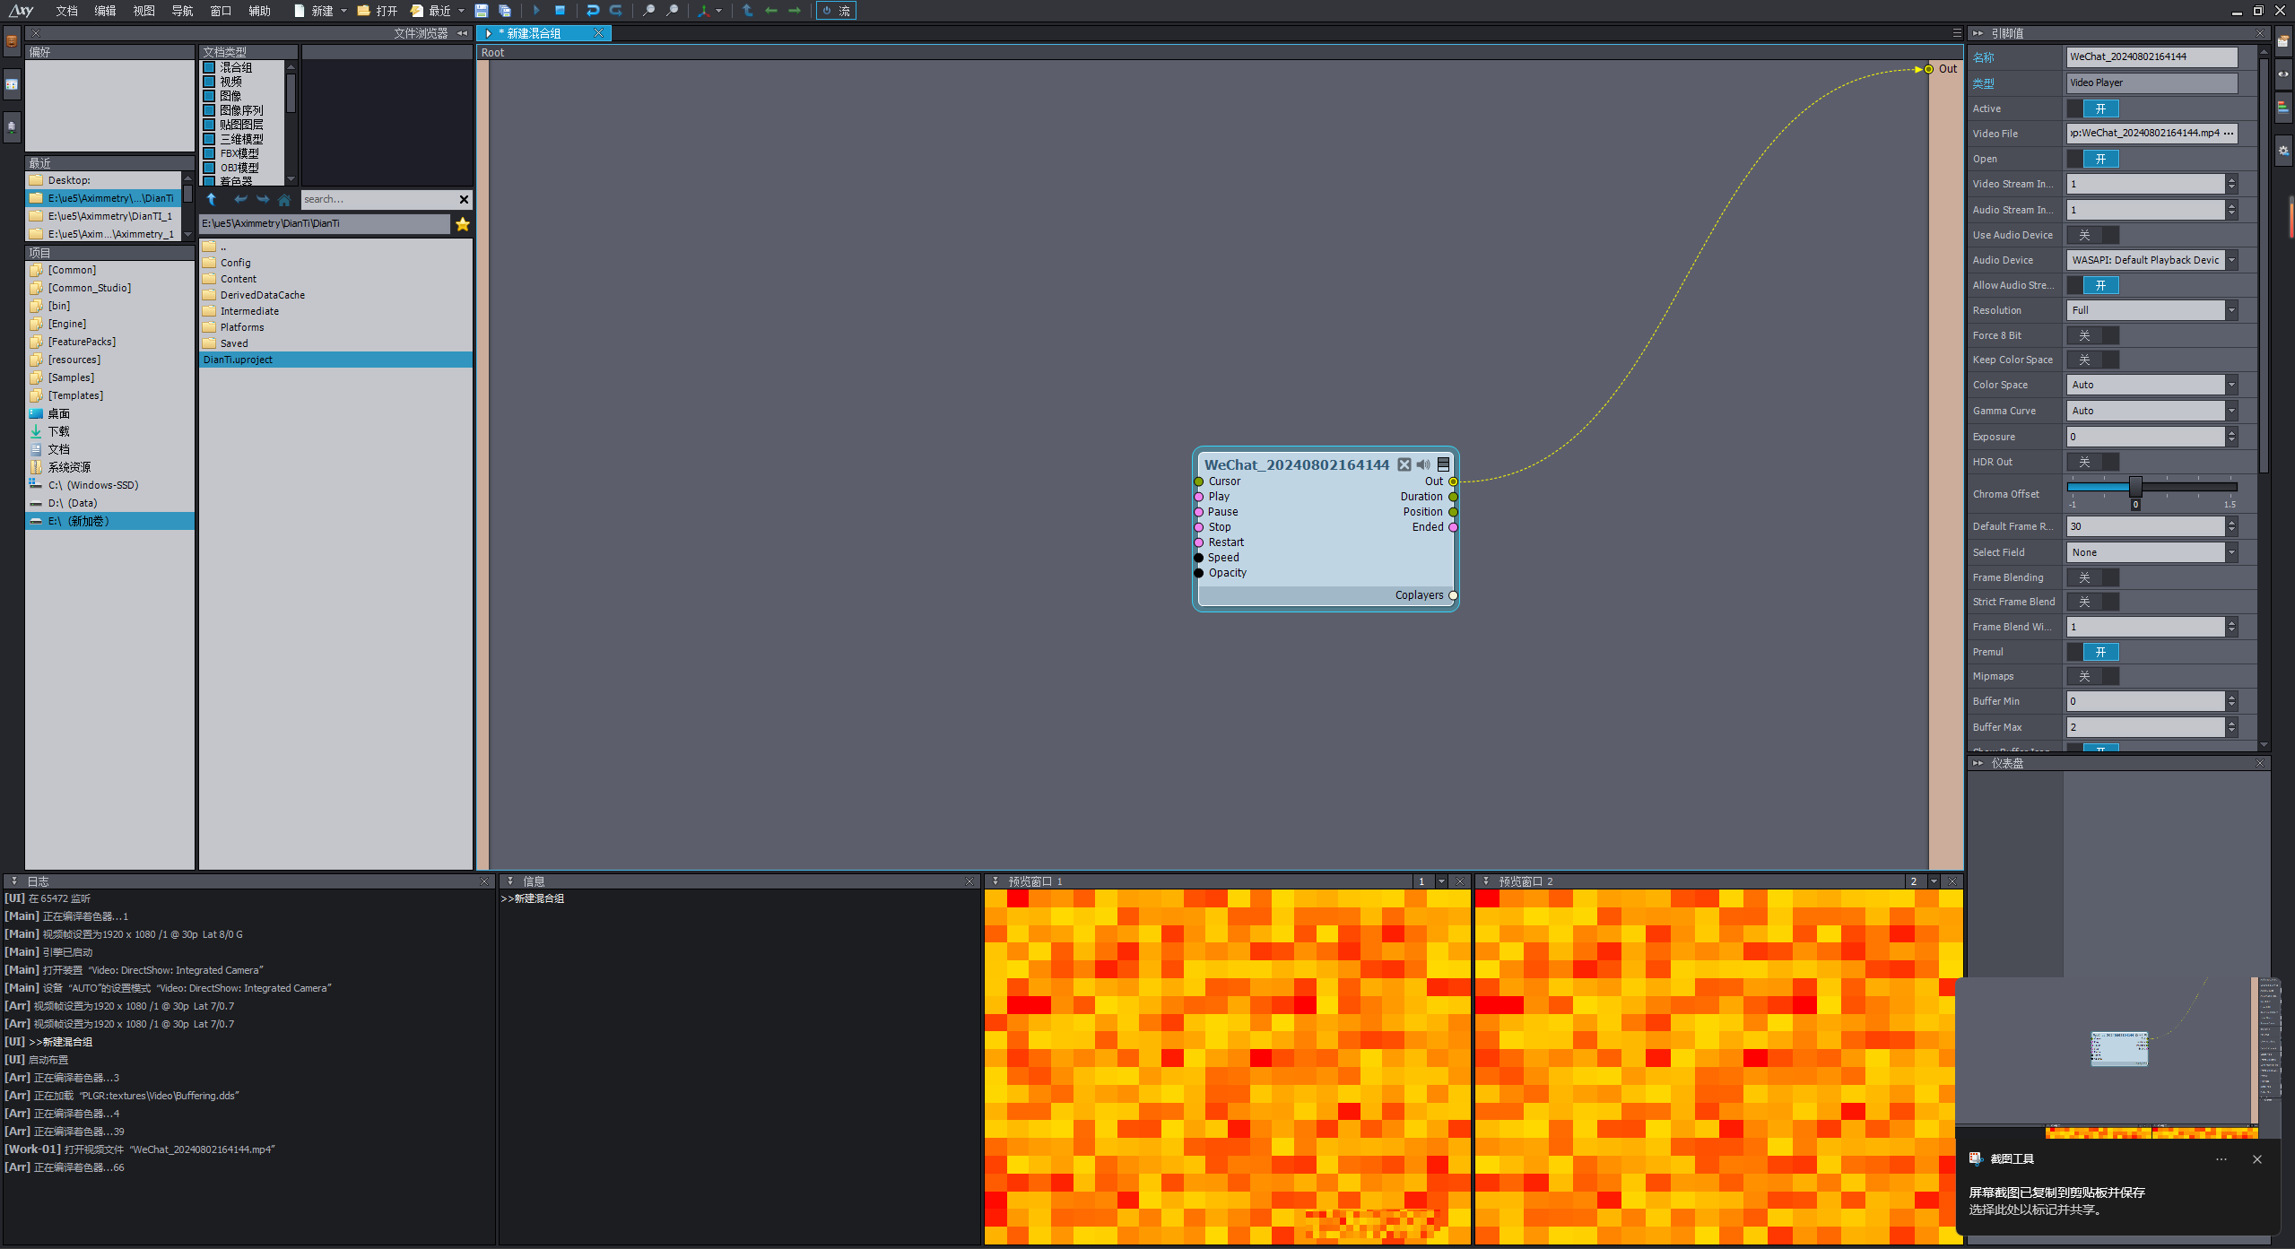Open the DianTi.uproject file

(x=335, y=360)
